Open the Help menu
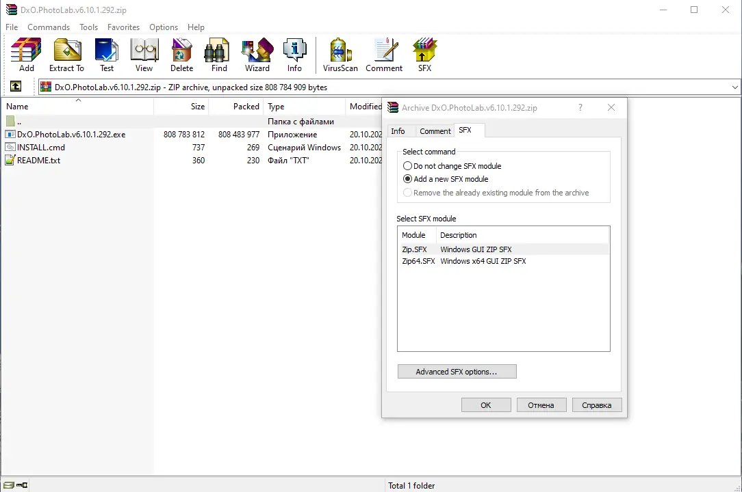The width and height of the screenshot is (742, 492). click(196, 27)
